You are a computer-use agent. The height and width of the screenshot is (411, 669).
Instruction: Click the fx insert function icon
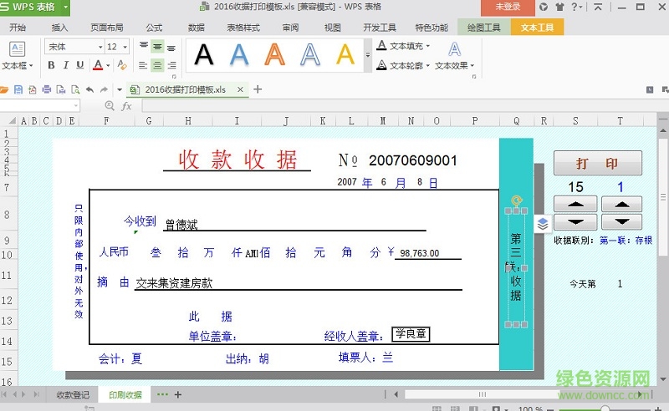click(x=126, y=106)
